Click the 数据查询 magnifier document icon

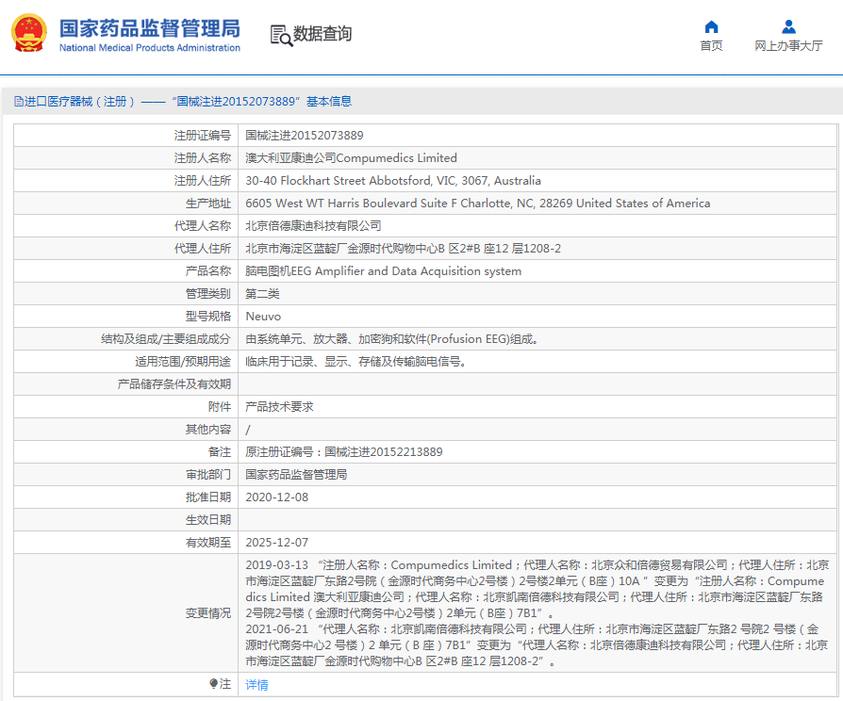280,35
